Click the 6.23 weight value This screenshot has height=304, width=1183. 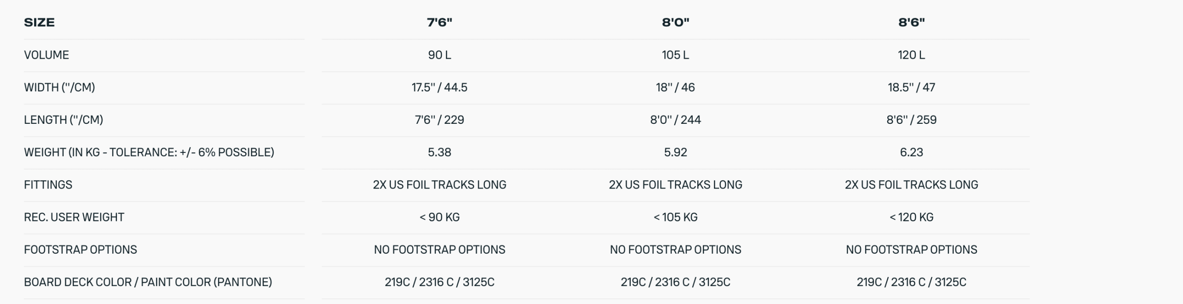pos(911,152)
